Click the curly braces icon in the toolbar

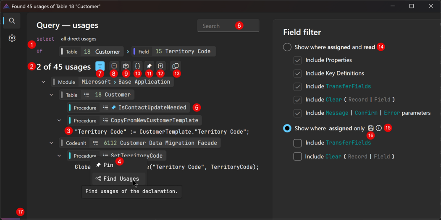click(137, 66)
